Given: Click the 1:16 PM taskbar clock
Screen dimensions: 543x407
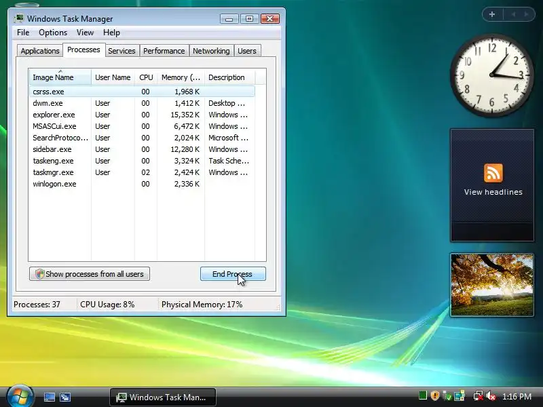Looking at the screenshot, I should click(x=517, y=397).
